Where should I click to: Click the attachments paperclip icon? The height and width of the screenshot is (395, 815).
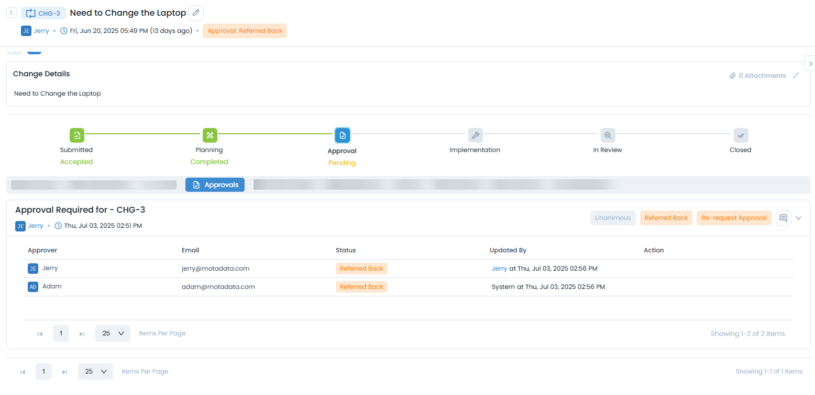click(x=733, y=75)
